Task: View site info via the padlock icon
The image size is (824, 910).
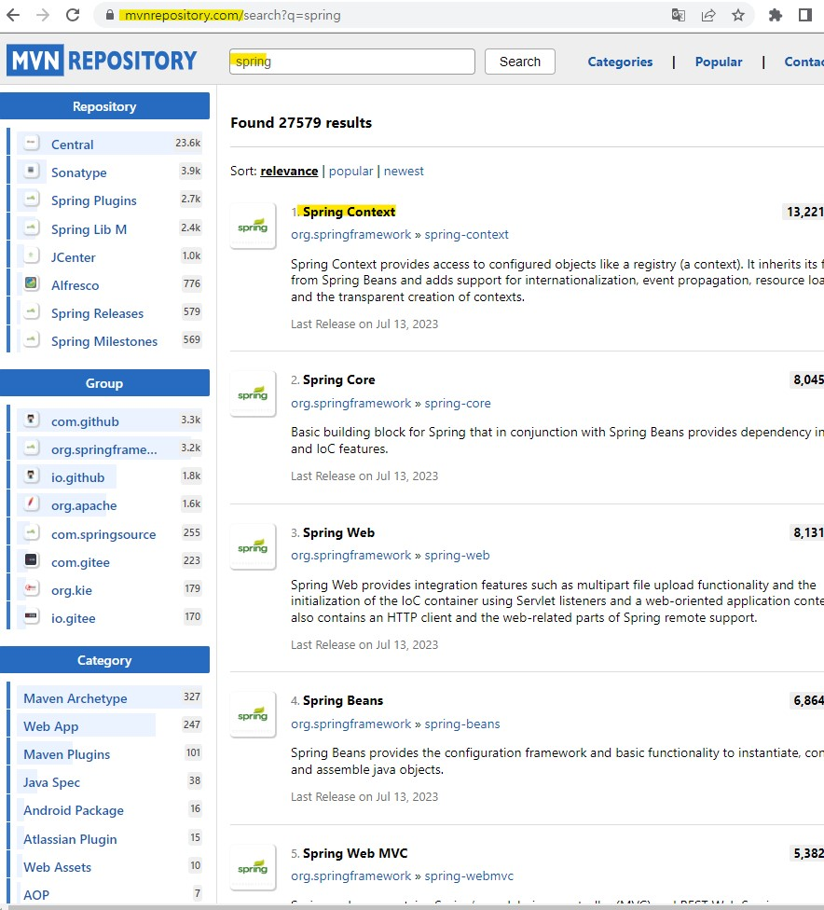Action: (109, 15)
